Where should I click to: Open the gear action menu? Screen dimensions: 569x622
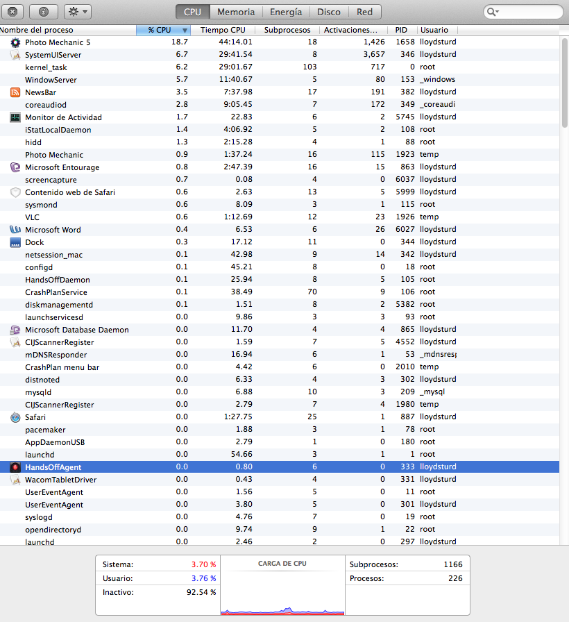[x=78, y=12]
